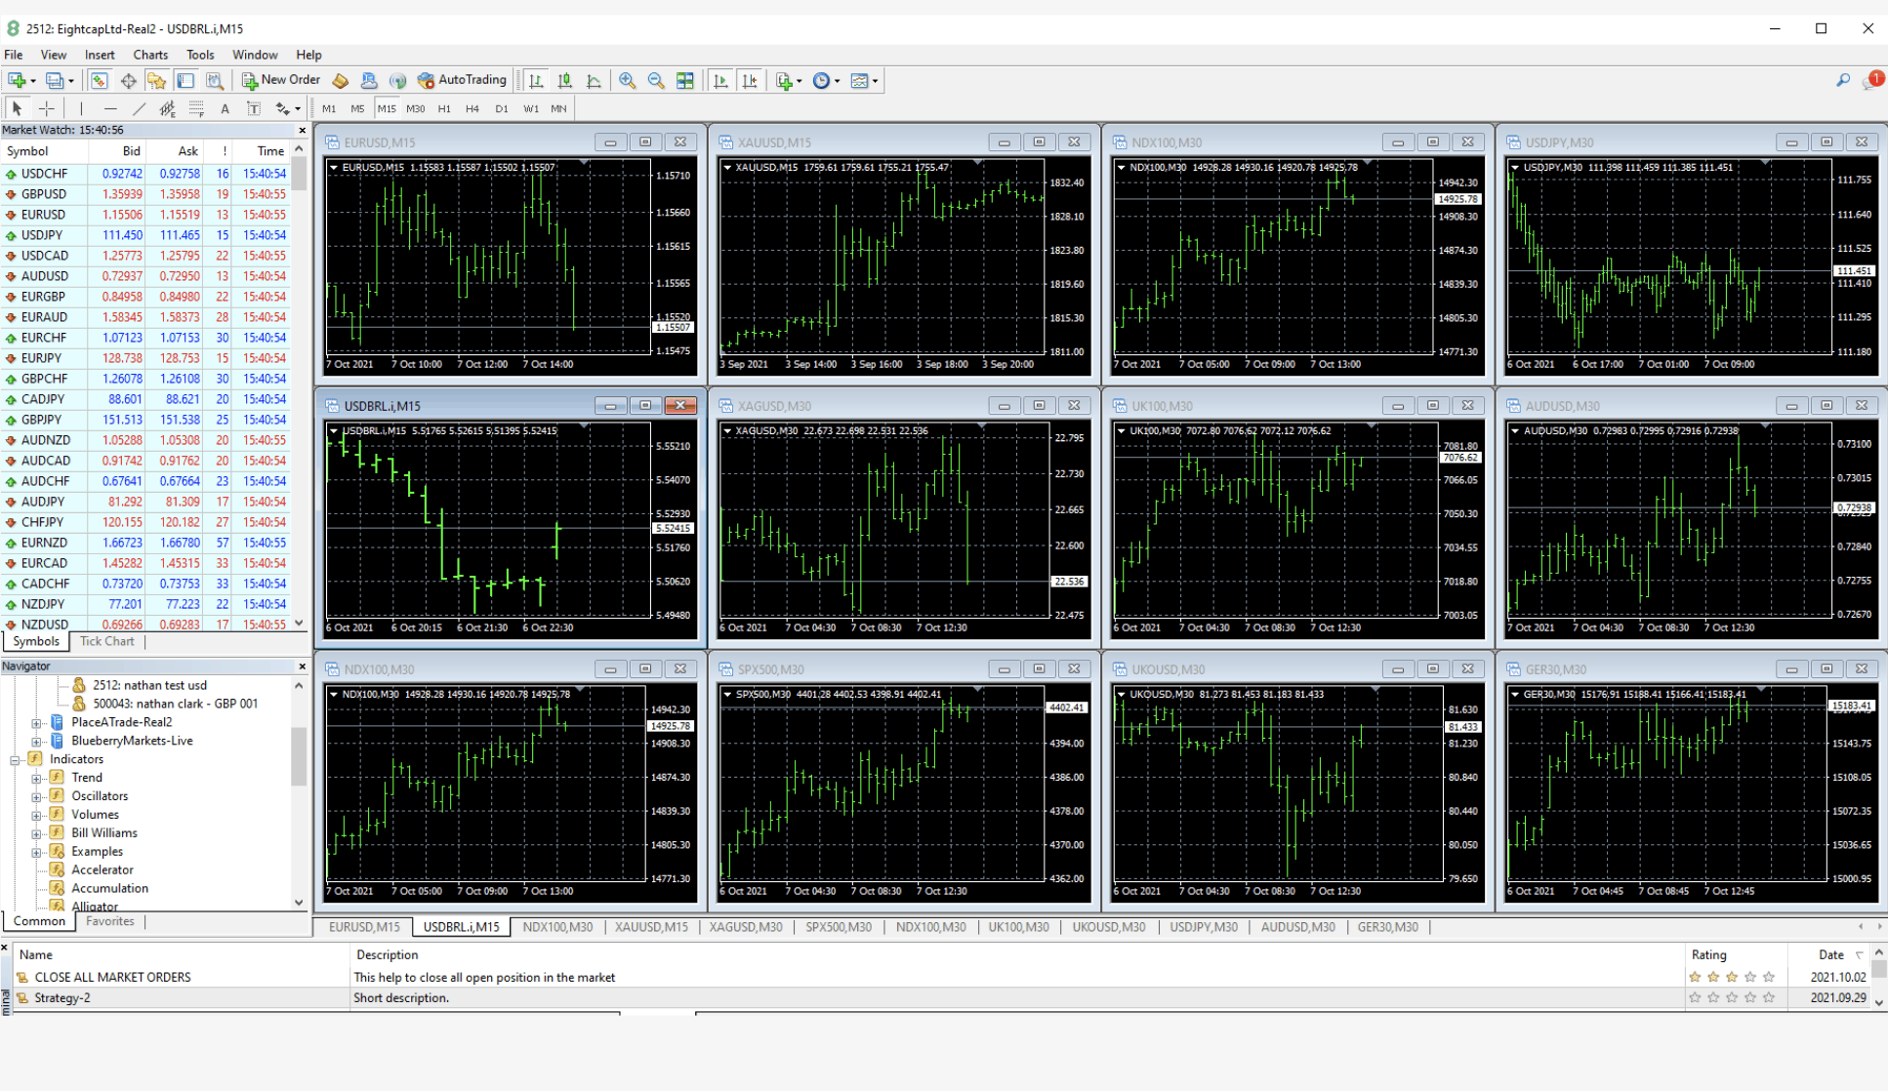Screen dimensions: 1888x1091
Task: Tile chart windows with the grid icon
Action: coord(685,81)
